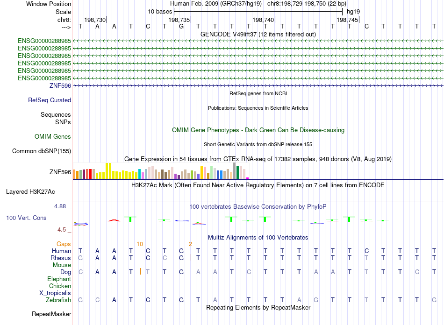Select the chr8: label on the left
The width and height of the screenshot is (444, 325).
pyautogui.click(x=64, y=20)
